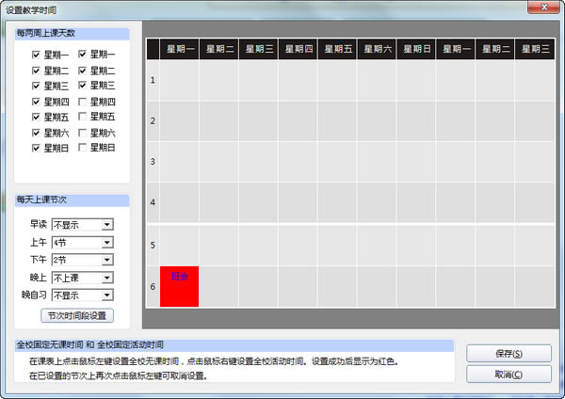Open the 早读 dropdown
This screenshot has width=565, height=399.
[x=107, y=225]
